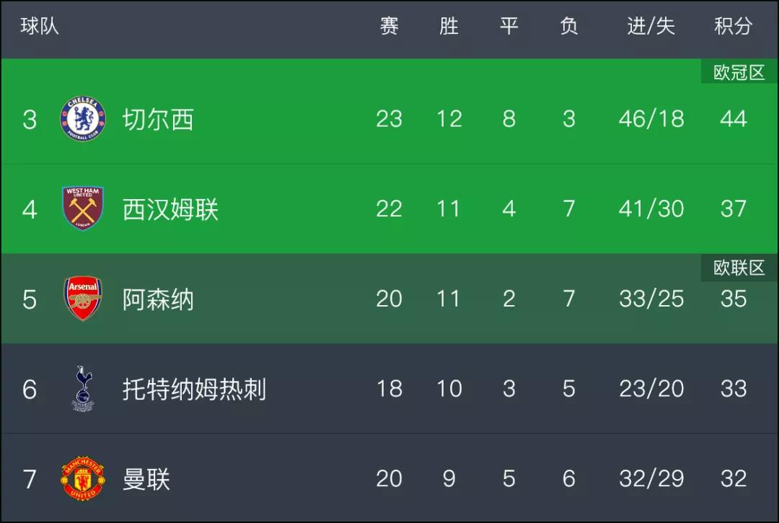Click the 欧联区 zone label

coord(739,268)
